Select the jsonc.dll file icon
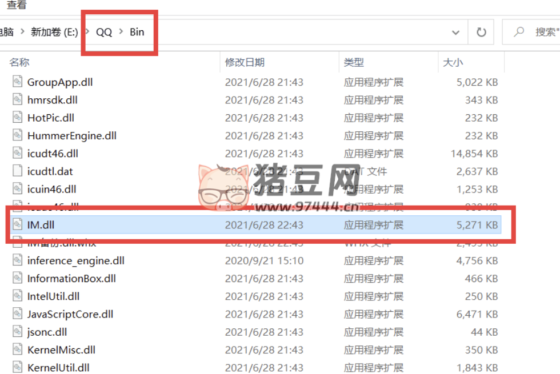 point(17,332)
